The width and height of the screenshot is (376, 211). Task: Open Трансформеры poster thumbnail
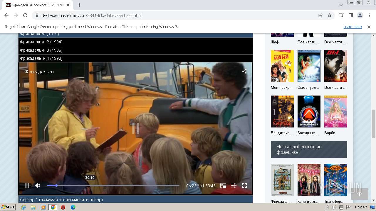(336, 180)
